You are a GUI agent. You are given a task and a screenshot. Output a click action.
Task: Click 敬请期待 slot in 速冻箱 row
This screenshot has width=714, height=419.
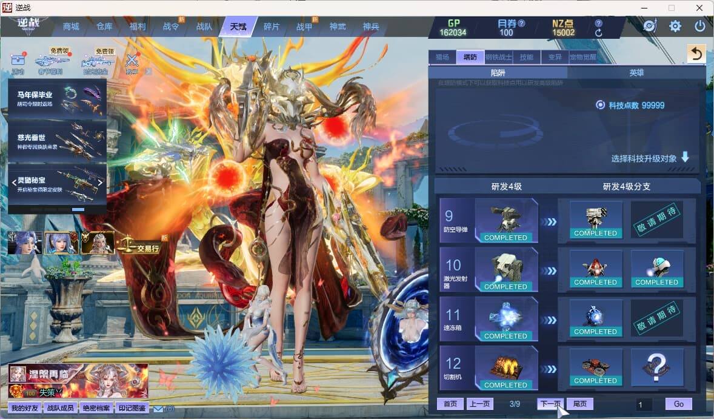[657, 318]
